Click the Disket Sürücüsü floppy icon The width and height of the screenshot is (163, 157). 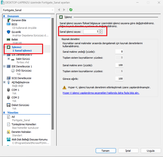click(9, 105)
